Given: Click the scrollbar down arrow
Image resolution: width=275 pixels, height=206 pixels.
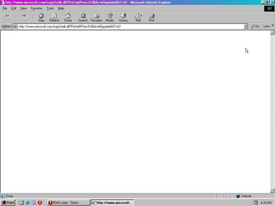Looking at the screenshot, I should click(272, 190).
